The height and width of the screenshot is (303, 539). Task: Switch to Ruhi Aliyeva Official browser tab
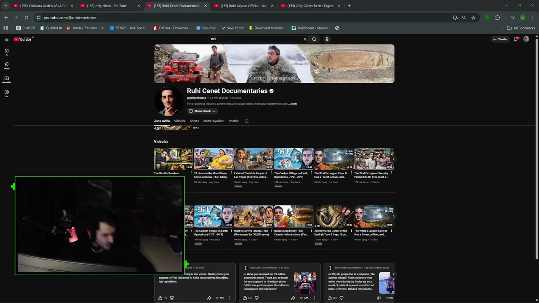[x=244, y=6]
